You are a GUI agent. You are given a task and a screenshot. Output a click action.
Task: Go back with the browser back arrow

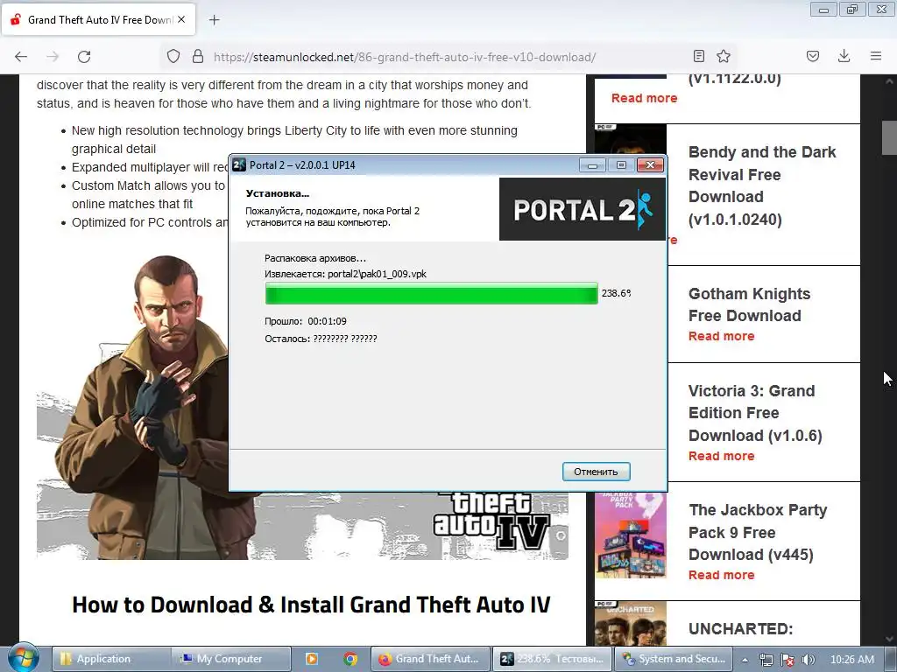coord(21,57)
